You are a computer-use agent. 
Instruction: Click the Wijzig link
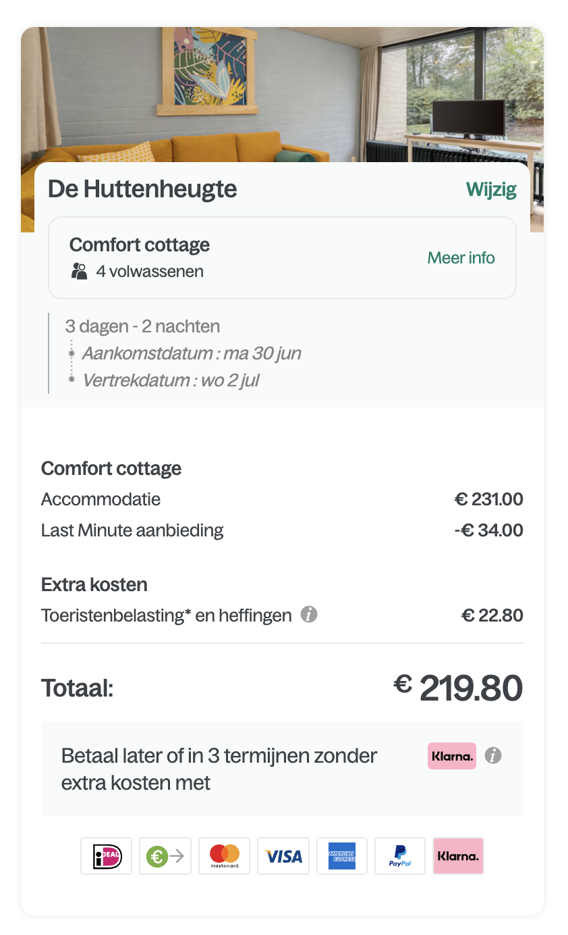[491, 190]
